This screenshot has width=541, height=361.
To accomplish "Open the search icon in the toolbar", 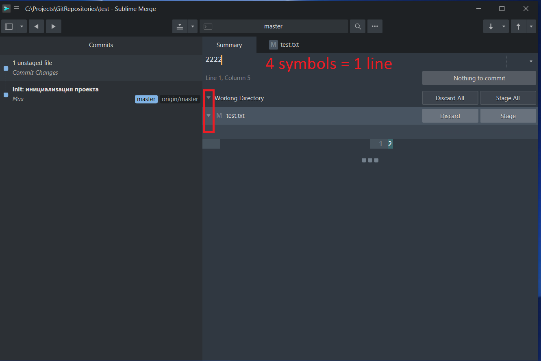I will [357, 26].
